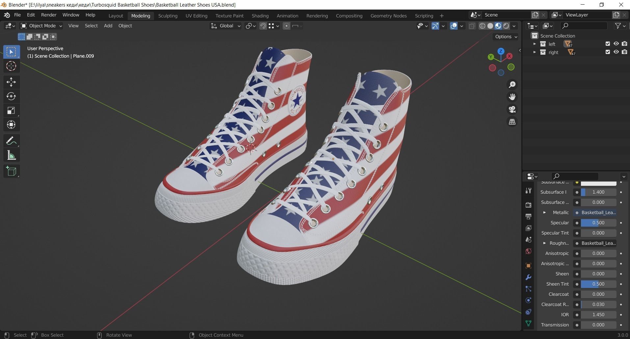The image size is (630, 339).
Task: Open the Tool properties tab
Action: (528, 190)
